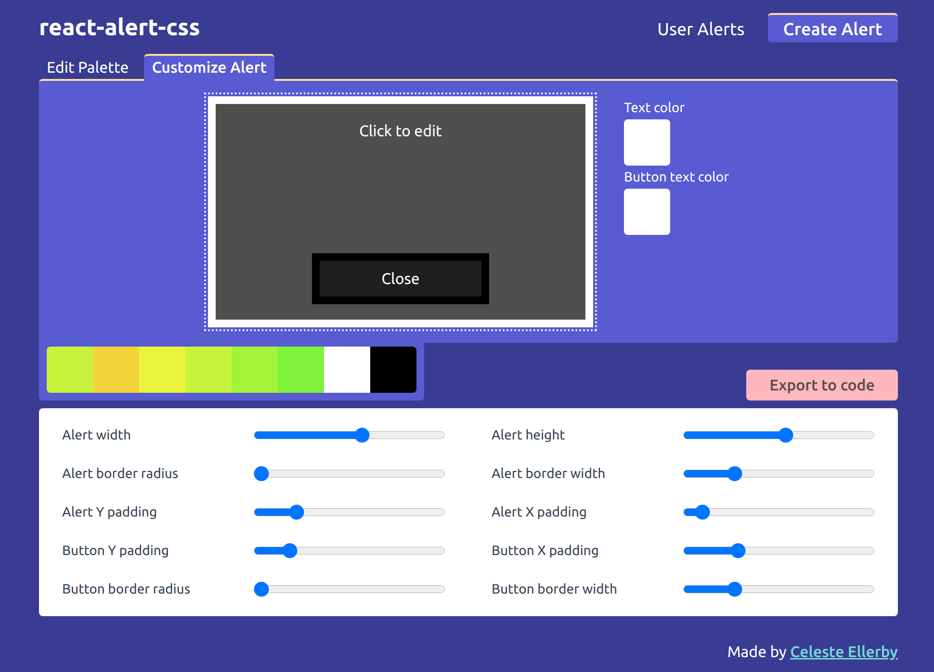The width and height of the screenshot is (934, 672).
Task: Click the react-alert-css site title
Action: tap(119, 27)
